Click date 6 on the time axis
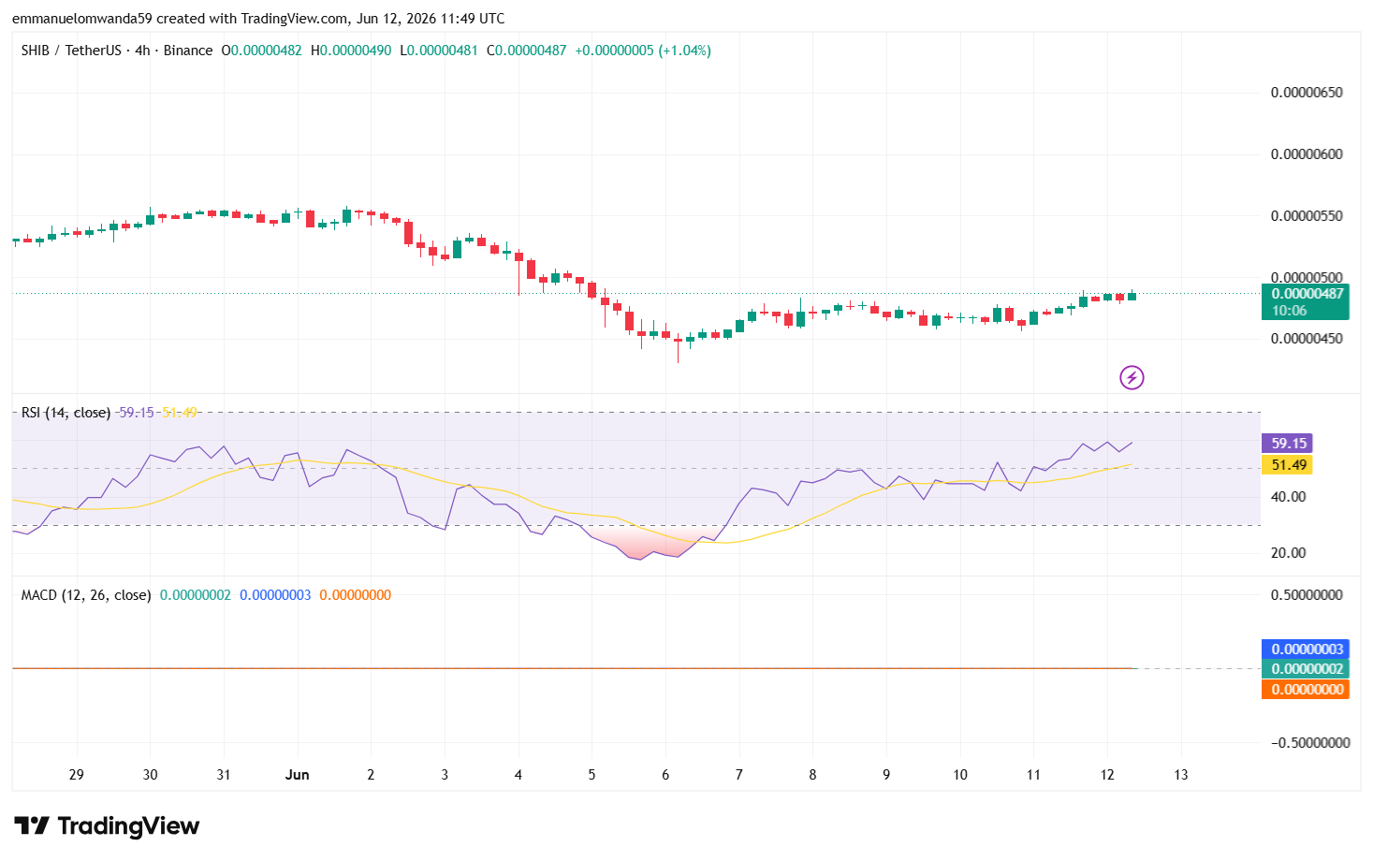Viewport: 1373px width, 861px height. (x=665, y=774)
